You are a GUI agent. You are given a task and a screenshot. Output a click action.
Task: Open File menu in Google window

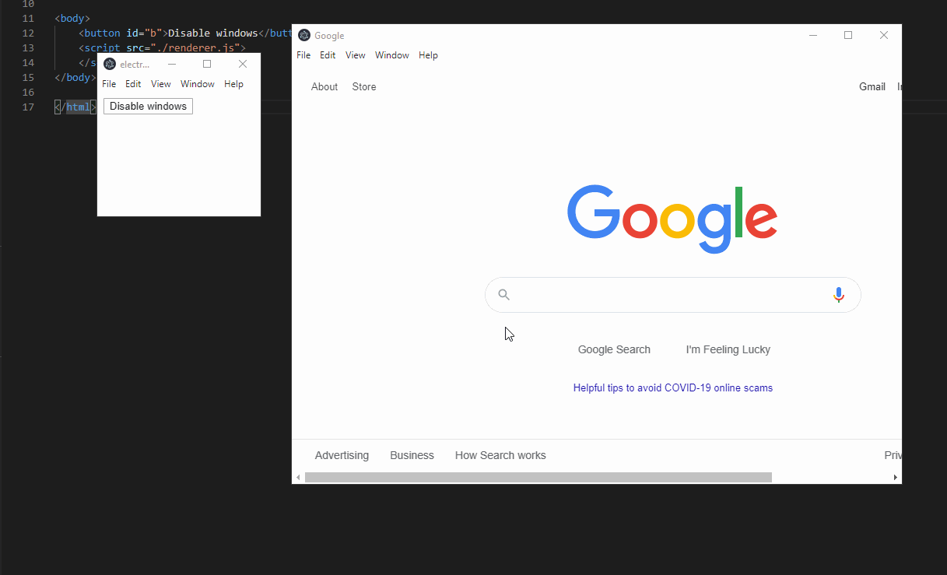[x=303, y=55]
